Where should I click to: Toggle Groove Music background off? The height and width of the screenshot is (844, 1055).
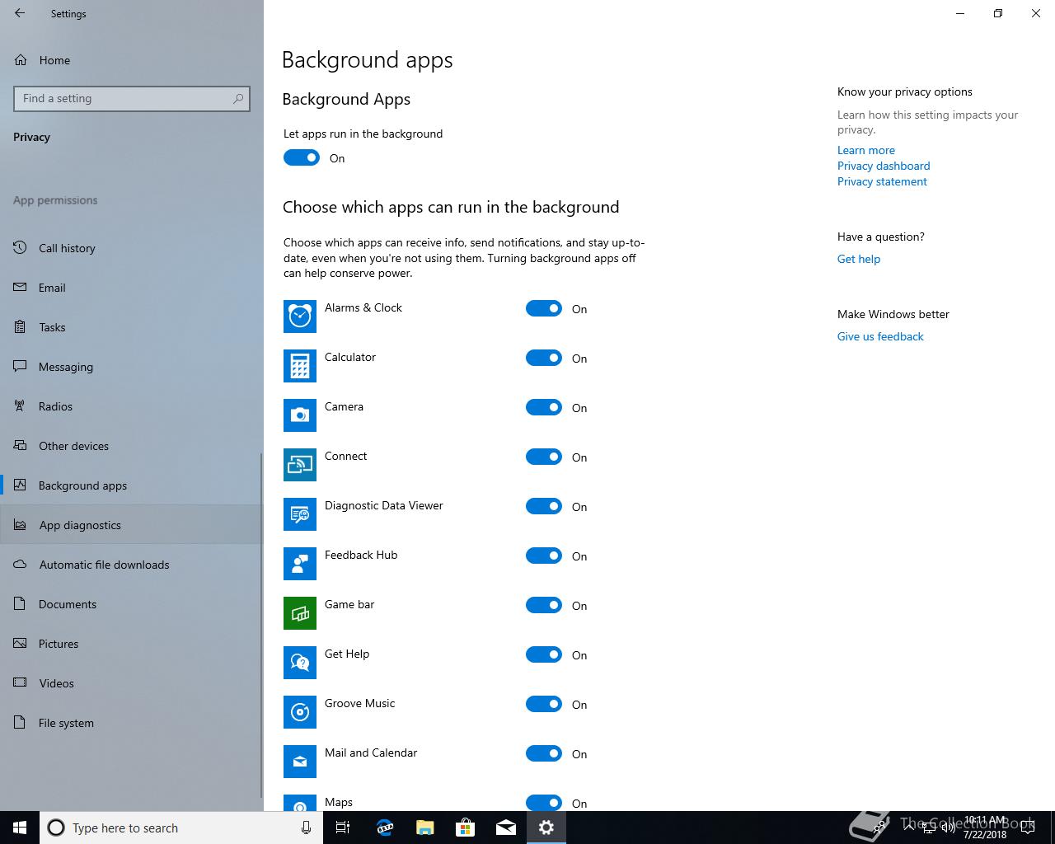(x=544, y=704)
